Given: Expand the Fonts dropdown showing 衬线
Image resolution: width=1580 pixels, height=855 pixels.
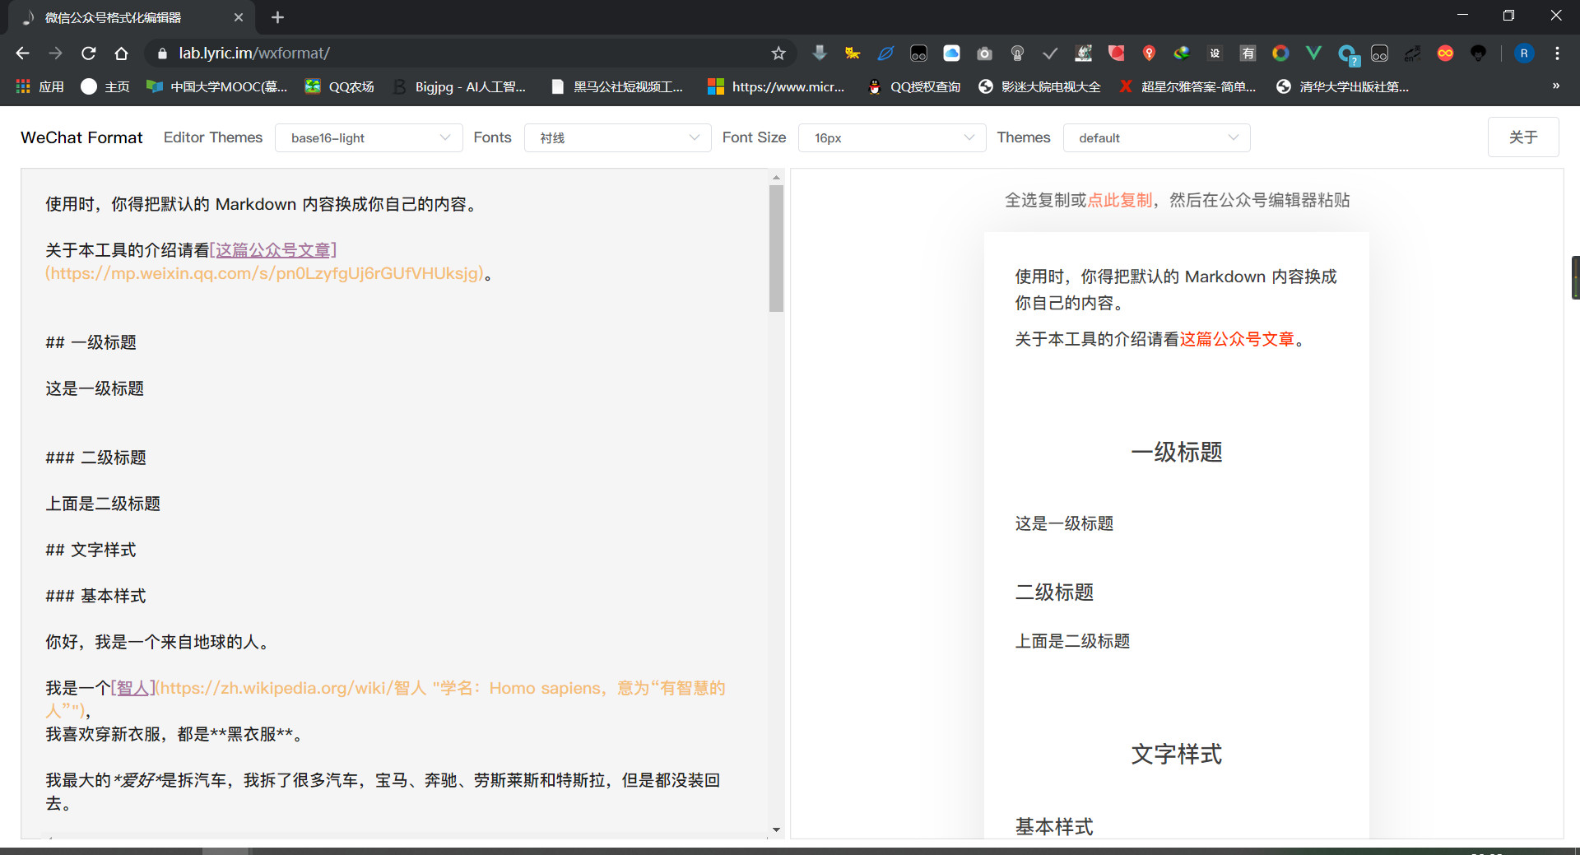Looking at the screenshot, I should 617,138.
